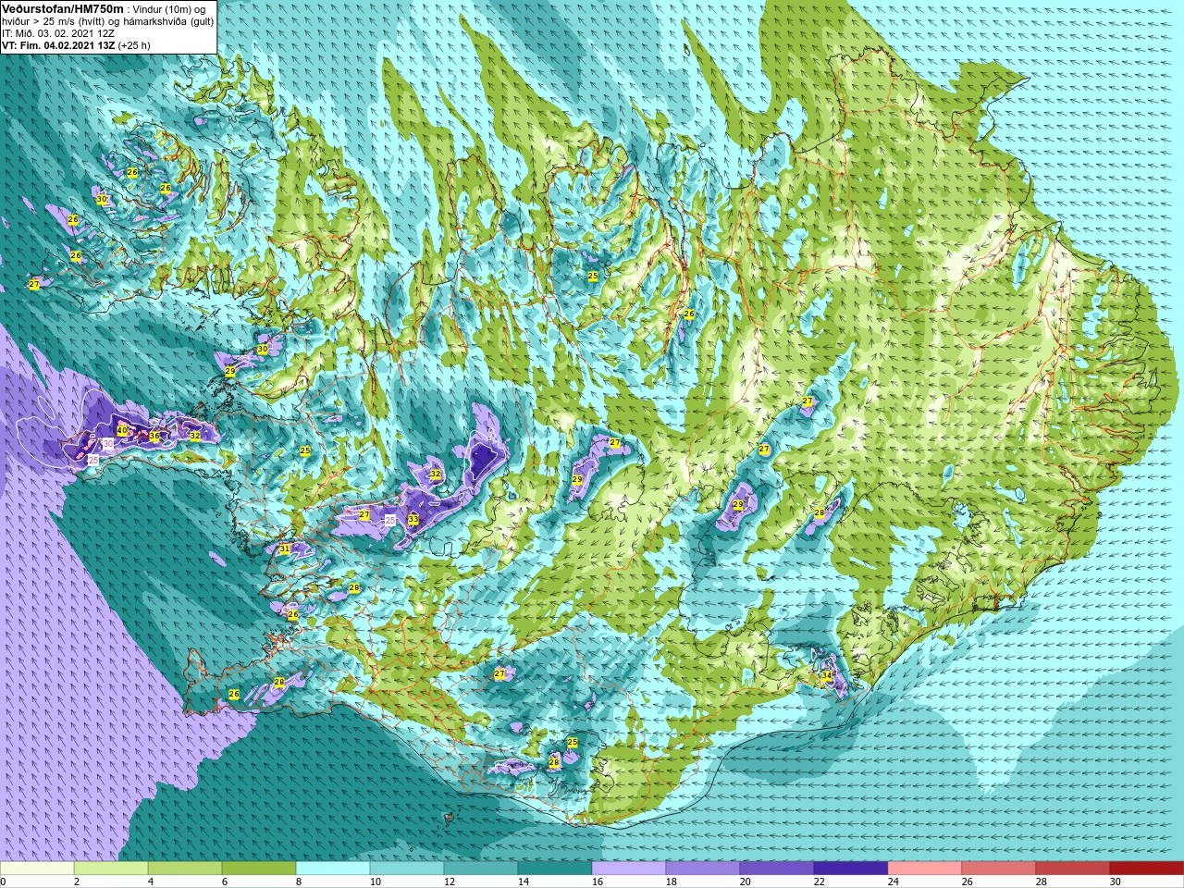Click the legend scale number 16

[598, 882]
